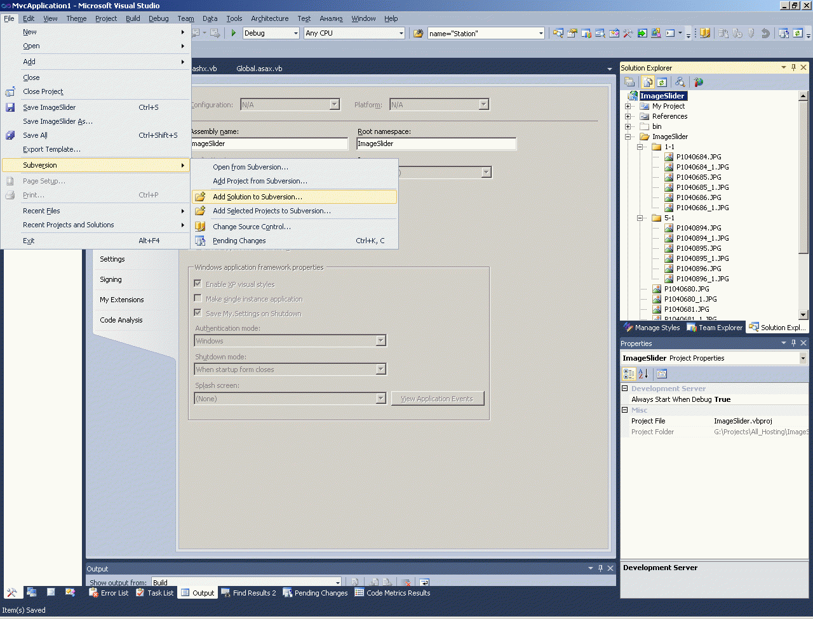Click the Start Debugging play icon

click(234, 33)
